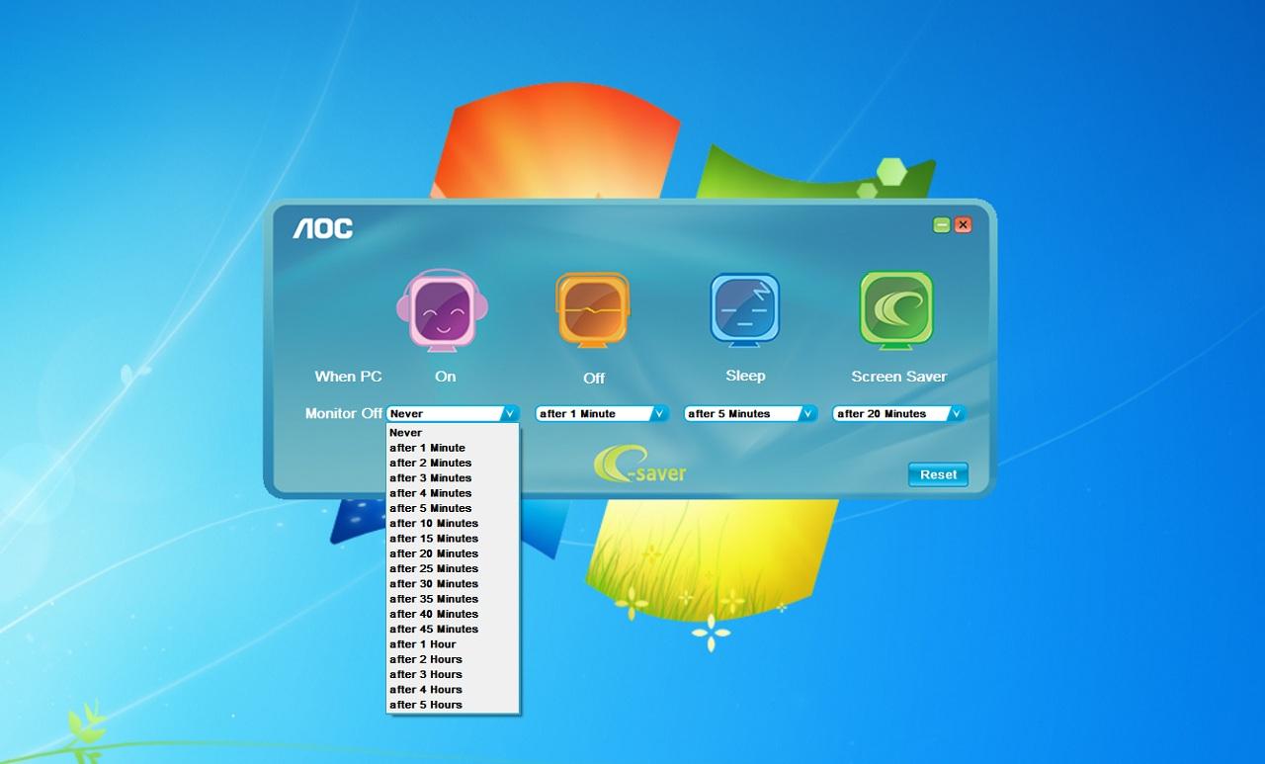Click the green Screen Saver monitor icon
This screenshot has width=1265, height=764.
click(x=896, y=309)
